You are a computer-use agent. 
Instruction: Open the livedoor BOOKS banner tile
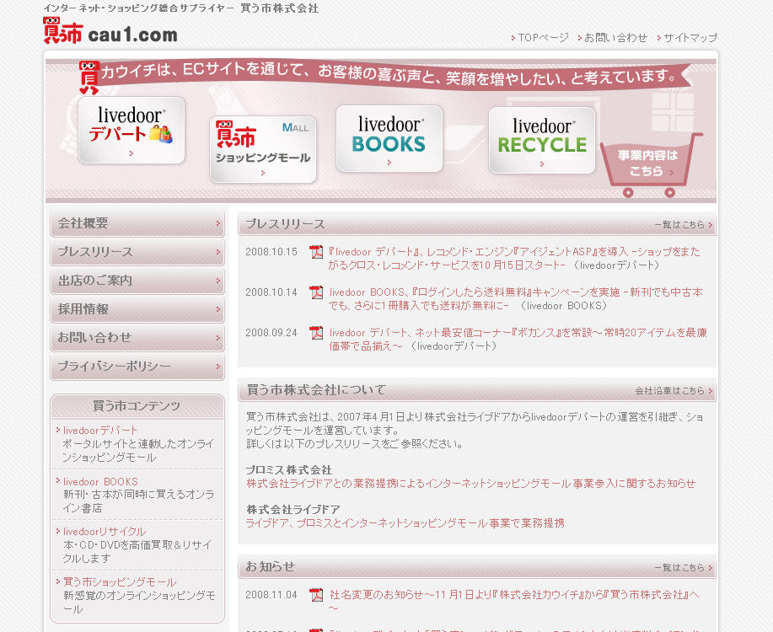pos(389,138)
